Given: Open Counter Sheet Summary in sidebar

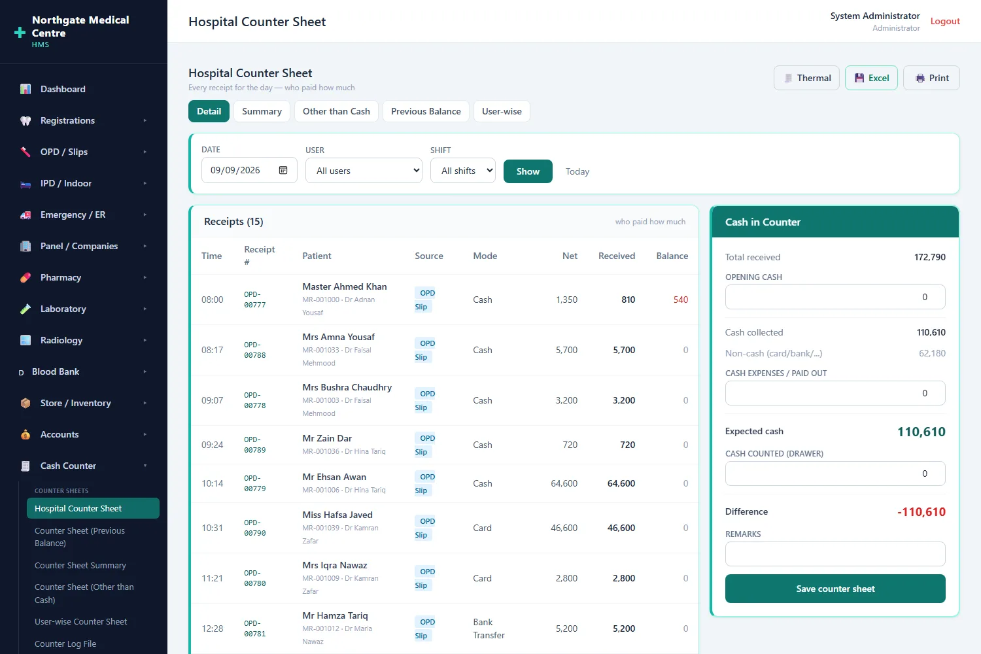Looking at the screenshot, I should point(80,565).
